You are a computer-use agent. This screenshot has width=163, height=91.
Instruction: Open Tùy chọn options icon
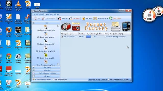(84, 18)
